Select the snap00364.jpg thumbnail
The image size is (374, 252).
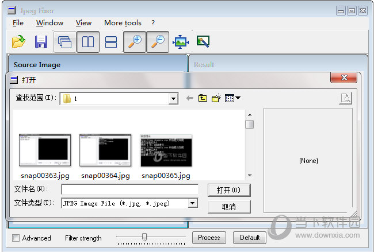point(105,150)
